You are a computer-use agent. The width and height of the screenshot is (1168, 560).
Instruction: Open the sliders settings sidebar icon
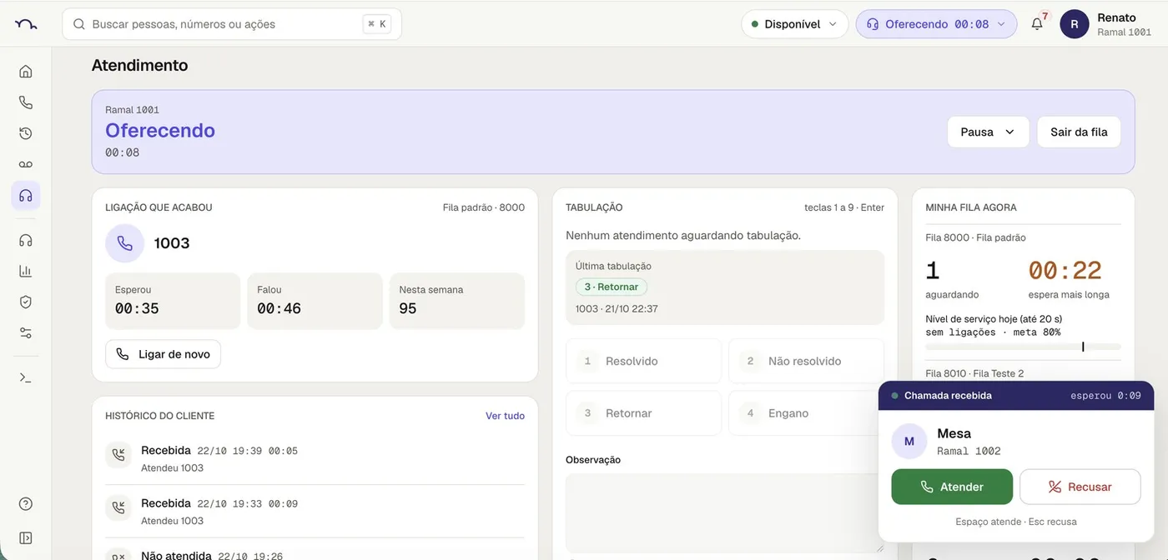pos(26,332)
